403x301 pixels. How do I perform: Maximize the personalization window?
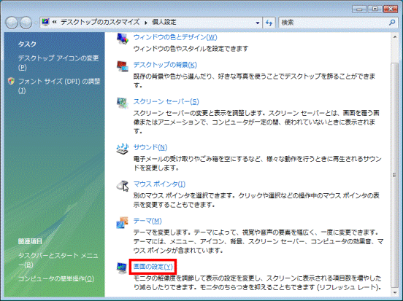(375, 9)
